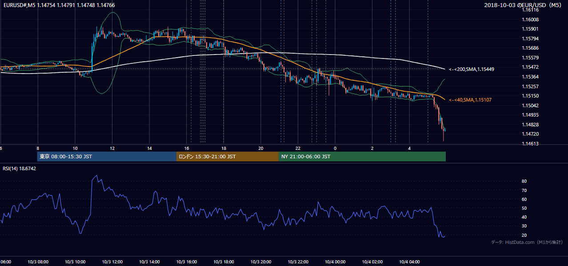Click the RSI(14) 18.6742 label
Image resolution: width=568 pixels, height=266 pixels.
tap(20, 168)
